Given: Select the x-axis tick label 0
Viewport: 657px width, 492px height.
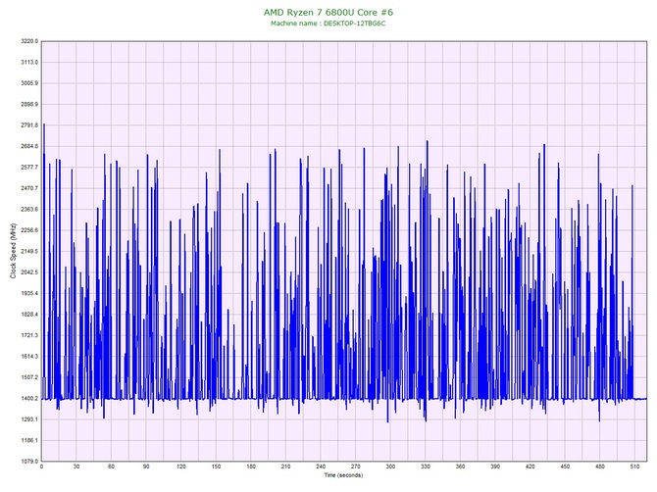Looking at the screenshot, I should click(41, 467).
